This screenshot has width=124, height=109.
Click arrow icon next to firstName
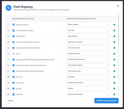tap(61, 83)
